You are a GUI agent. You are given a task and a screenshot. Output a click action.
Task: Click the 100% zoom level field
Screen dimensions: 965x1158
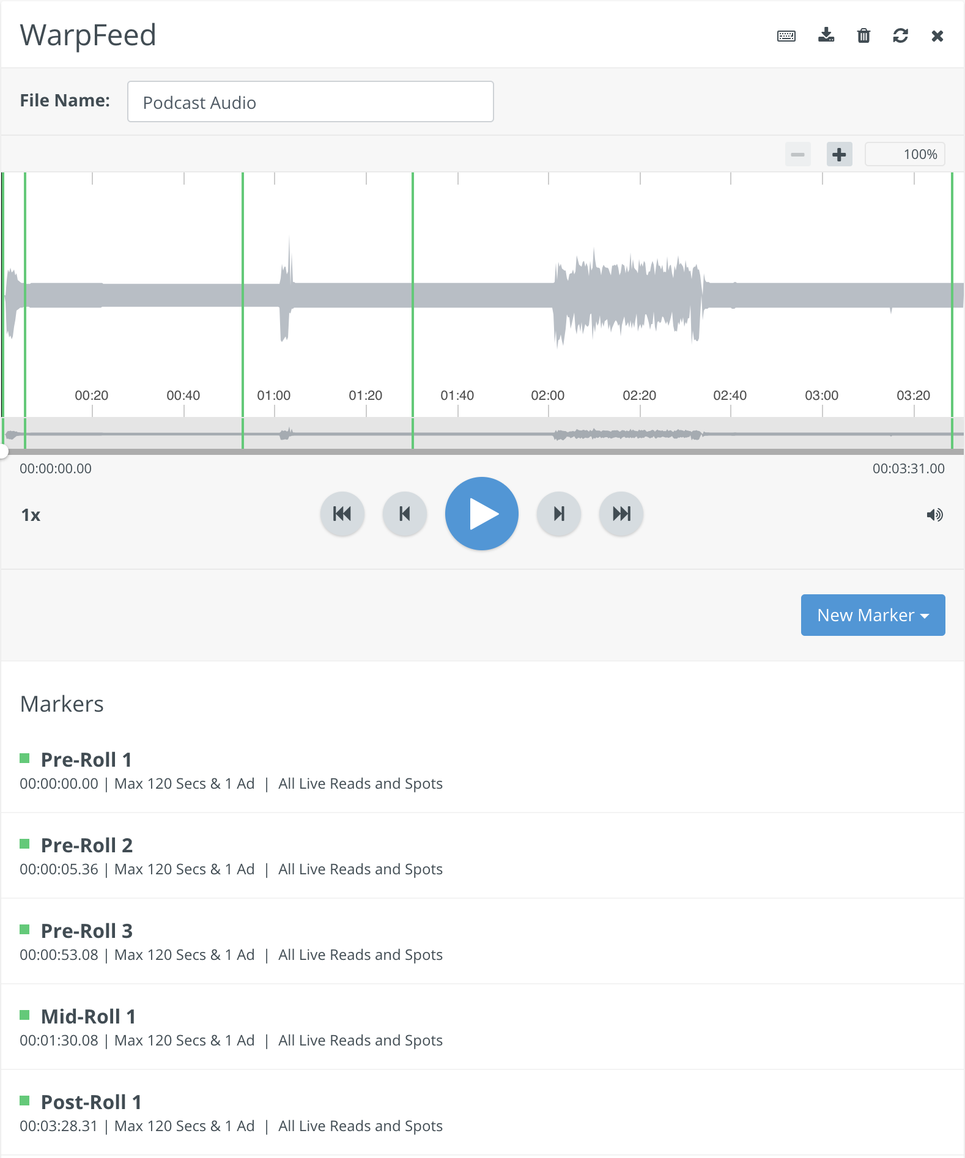pyautogui.click(x=904, y=154)
